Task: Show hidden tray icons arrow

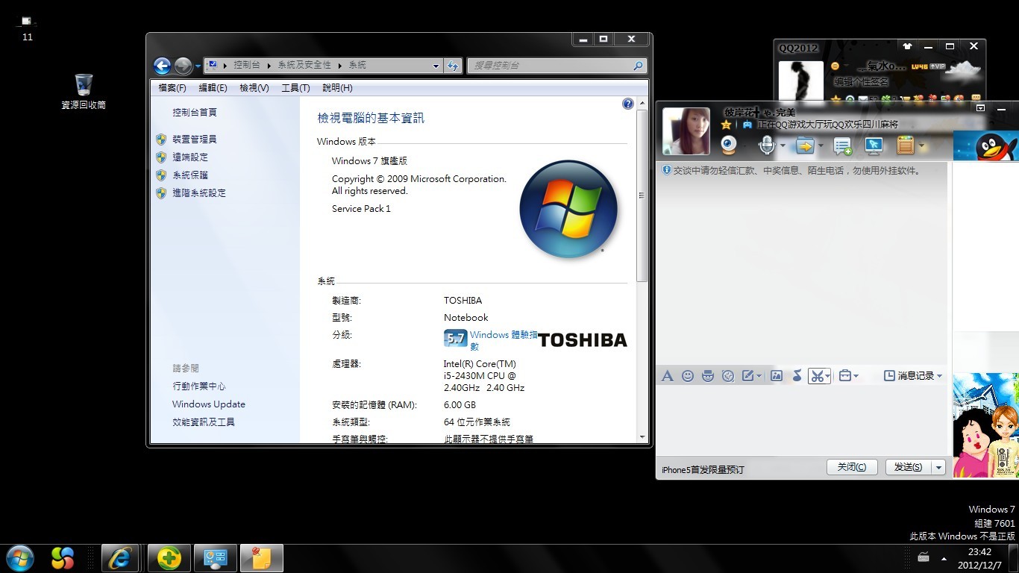Action: coord(944,558)
